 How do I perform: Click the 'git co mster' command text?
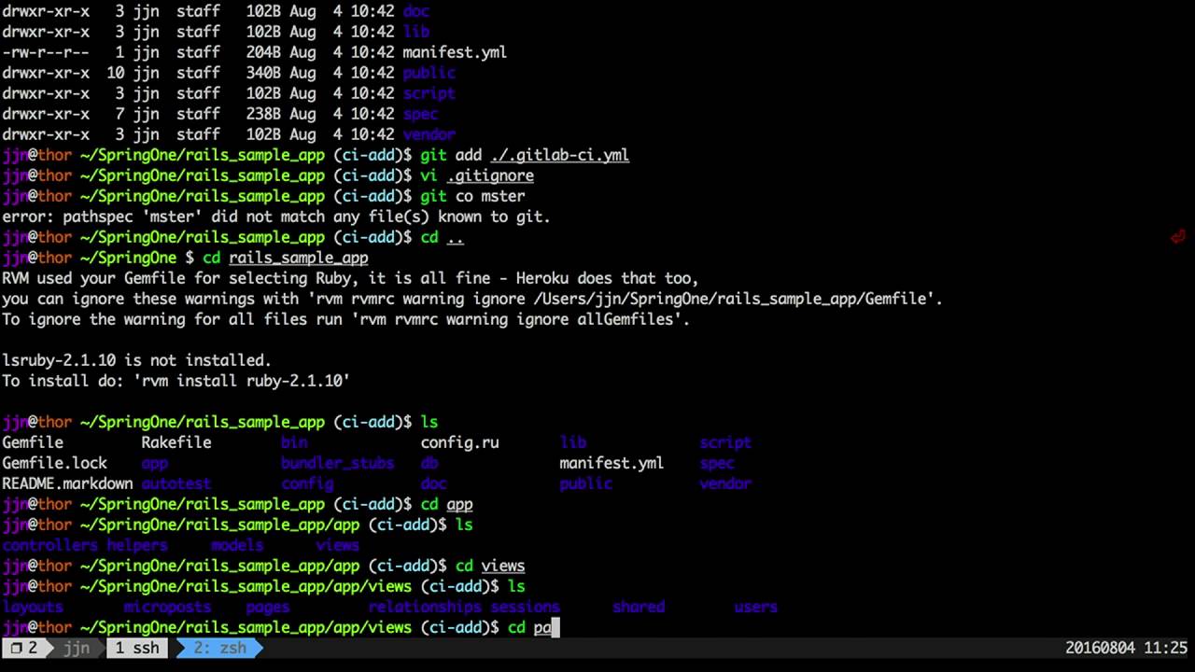click(x=472, y=196)
